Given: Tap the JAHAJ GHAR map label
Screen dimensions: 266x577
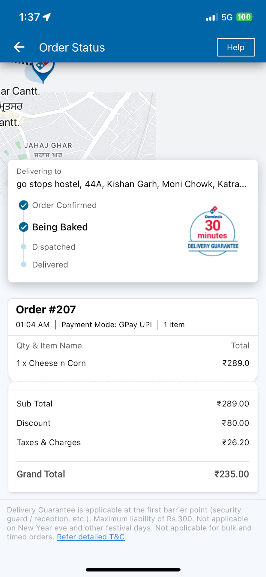Looking at the screenshot, I should click(48, 145).
